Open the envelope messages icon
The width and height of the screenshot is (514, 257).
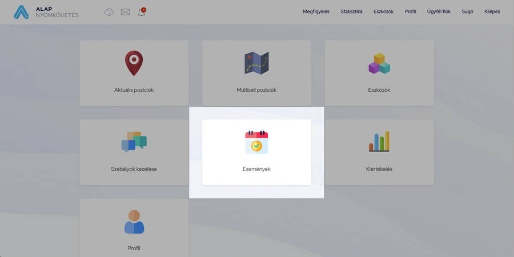pos(125,12)
